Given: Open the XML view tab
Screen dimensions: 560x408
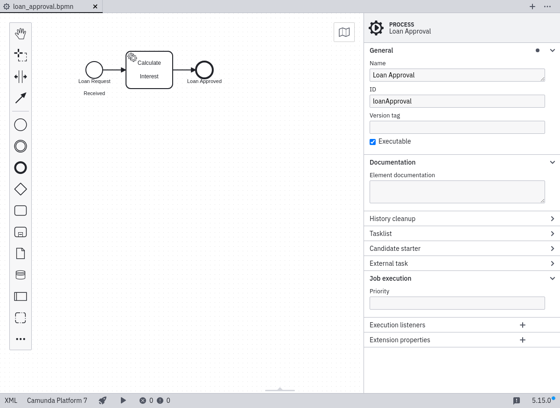Looking at the screenshot, I should 11,401.
